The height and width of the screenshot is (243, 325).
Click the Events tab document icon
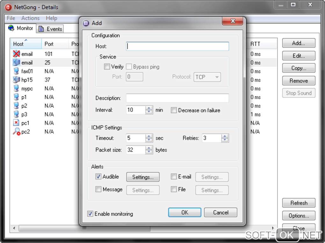click(41, 29)
